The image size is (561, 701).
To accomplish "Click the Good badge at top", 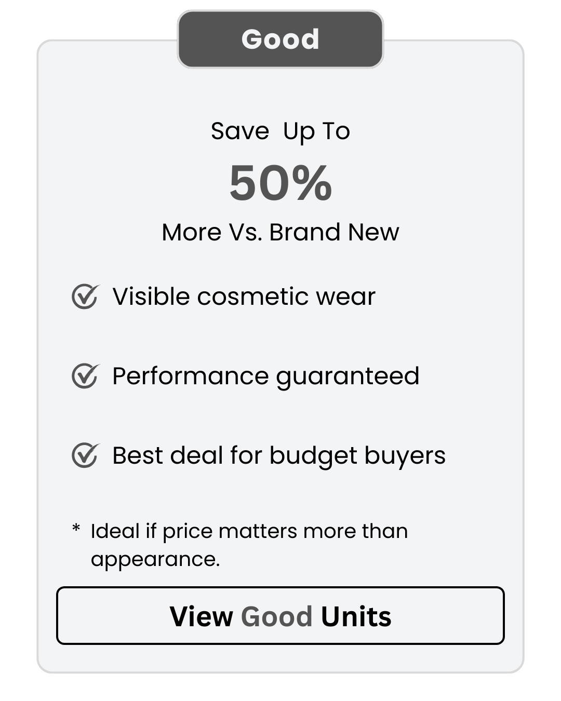I will (280, 39).
